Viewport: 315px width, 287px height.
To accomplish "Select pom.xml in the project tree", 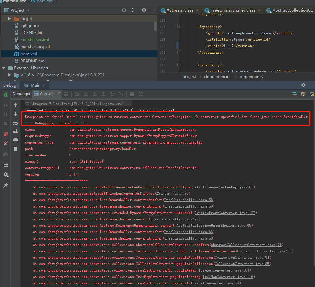I will [28, 54].
